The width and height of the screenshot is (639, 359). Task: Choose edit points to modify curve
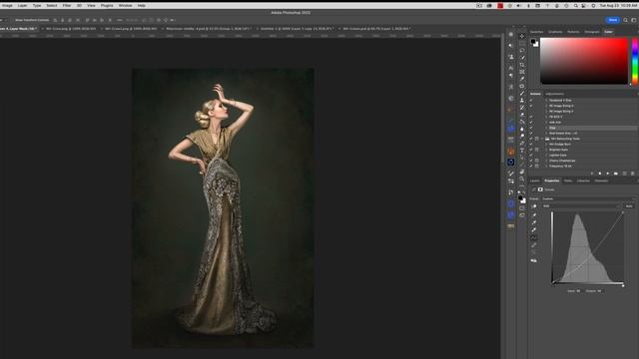coord(534,237)
